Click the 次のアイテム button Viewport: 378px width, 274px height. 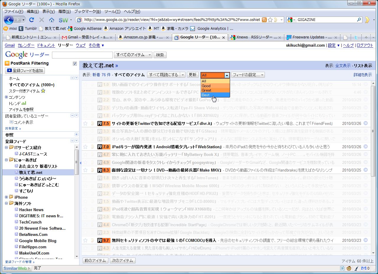coord(123,260)
